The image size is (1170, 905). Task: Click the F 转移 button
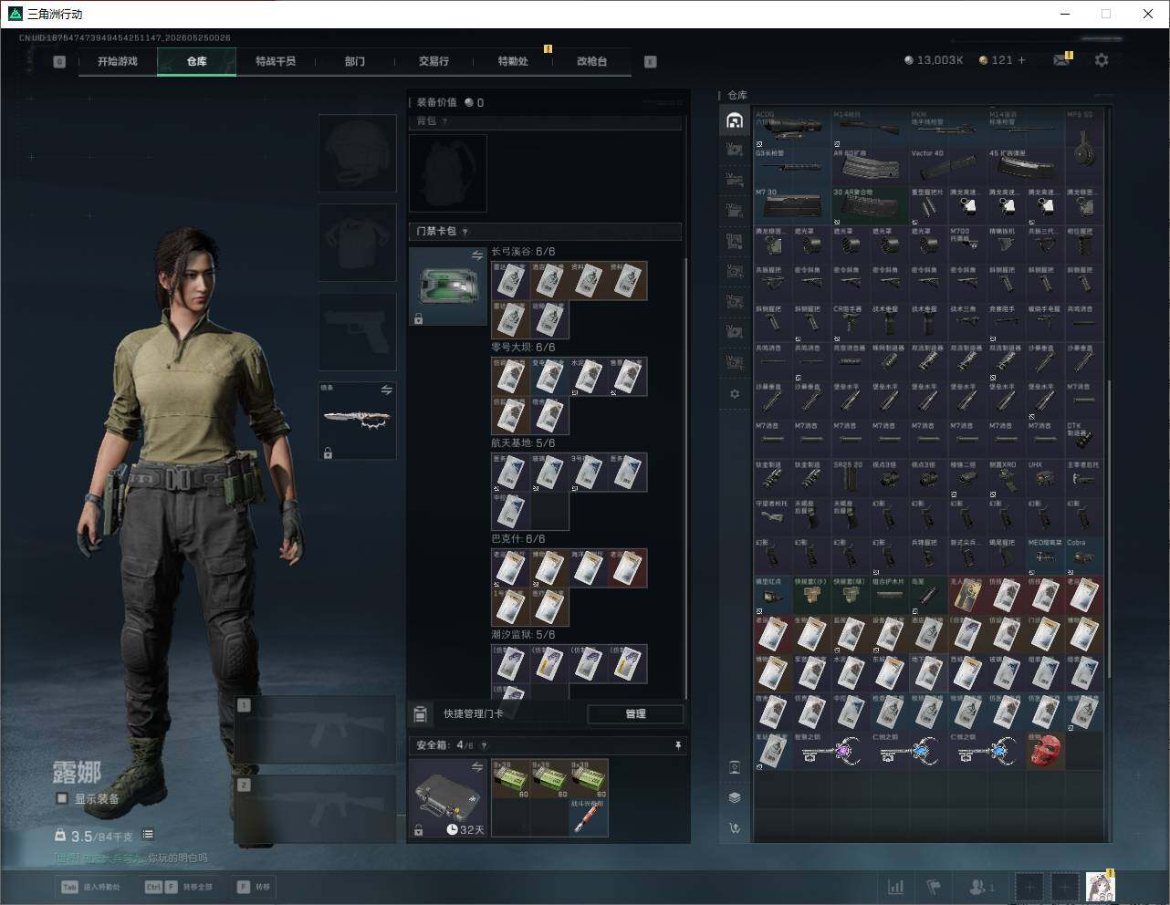click(254, 887)
